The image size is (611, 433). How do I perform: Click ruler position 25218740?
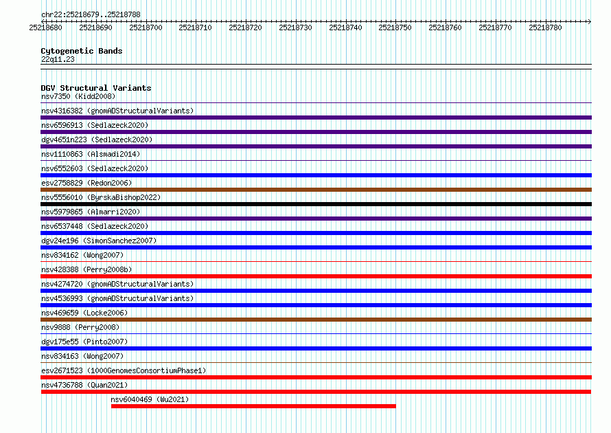[345, 27]
